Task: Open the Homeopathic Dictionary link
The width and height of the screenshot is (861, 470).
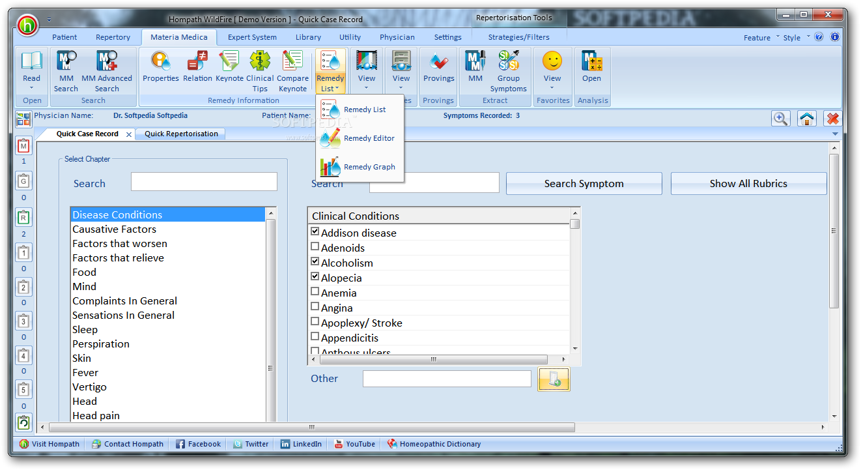Action: [434, 444]
